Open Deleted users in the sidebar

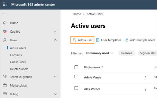tap(19, 69)
